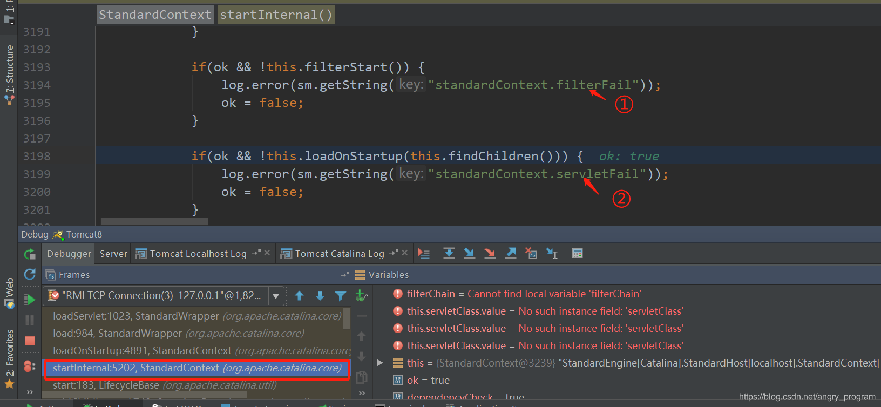The width and height of the screenshot is (881, 407).
Task: Click the Step Over debug icon
Action: (x=449, y=253)
